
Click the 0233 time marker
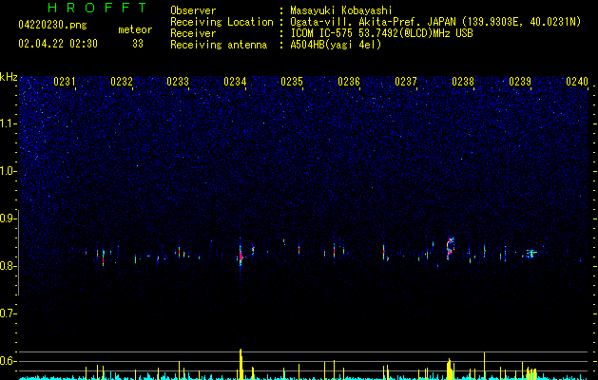point(178,82)
